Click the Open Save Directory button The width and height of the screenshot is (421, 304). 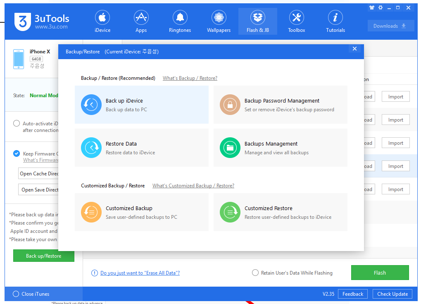(38, 190)
